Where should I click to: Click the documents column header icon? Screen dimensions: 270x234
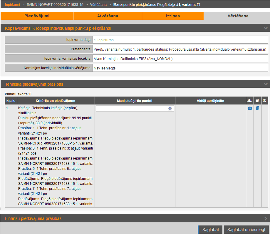tap(257, 101)
